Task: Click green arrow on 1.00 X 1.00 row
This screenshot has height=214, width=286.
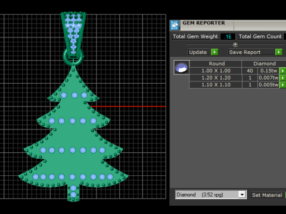Action: 282,71
